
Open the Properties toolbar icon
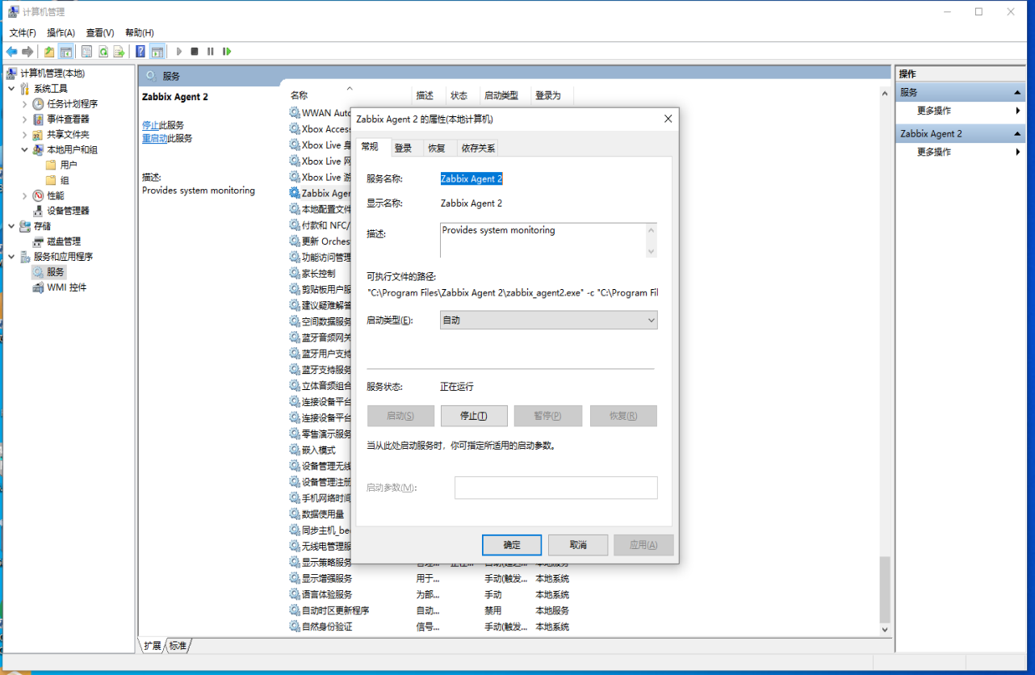pos(86,52)
